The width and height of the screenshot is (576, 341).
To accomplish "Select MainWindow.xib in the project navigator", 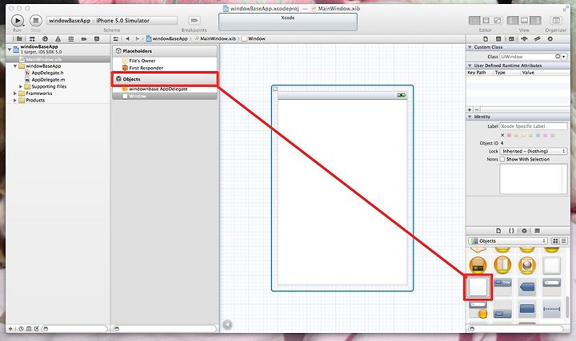I will click(x=58, y=59).
